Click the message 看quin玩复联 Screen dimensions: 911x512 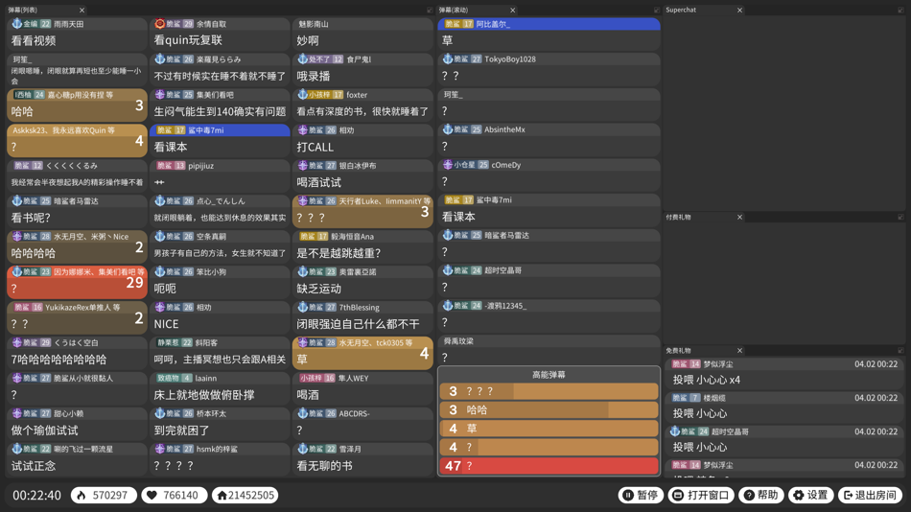click(220, 34)
